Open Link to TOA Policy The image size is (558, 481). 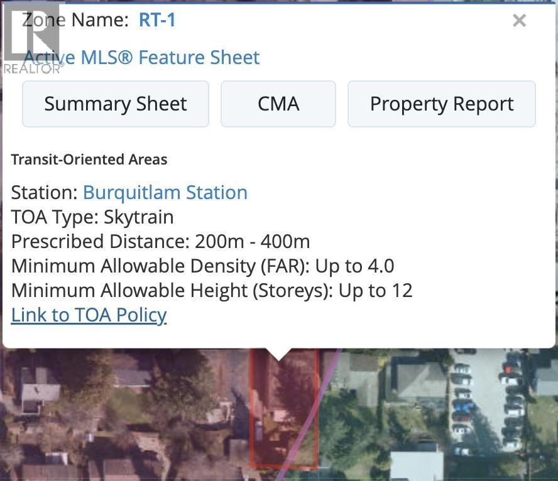click(x=89, y=315)
